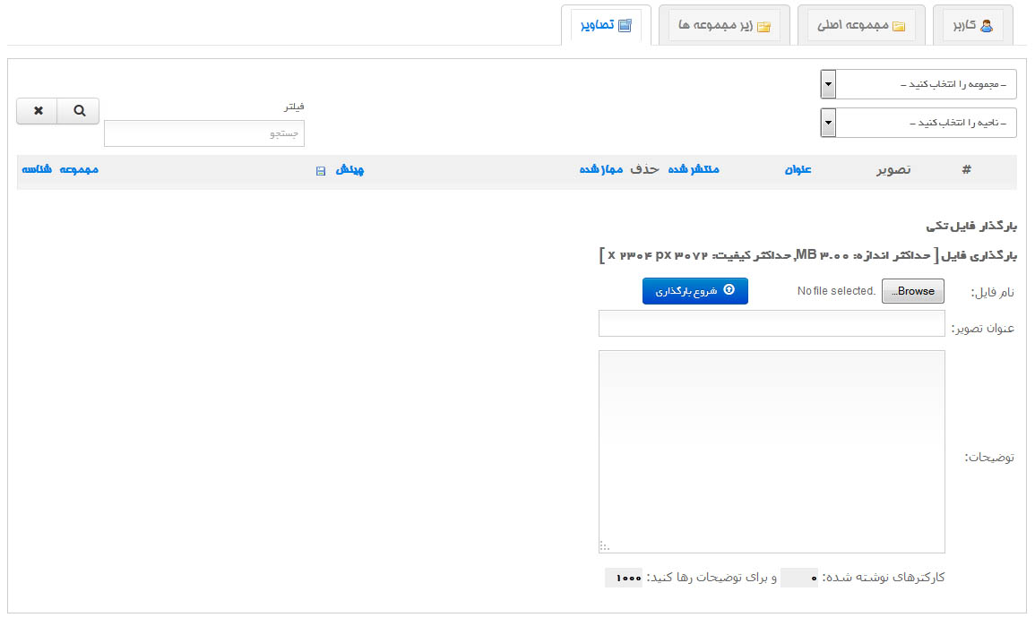Sort by the مجموعه column header
1035x626 pixels.
point(79,170)
